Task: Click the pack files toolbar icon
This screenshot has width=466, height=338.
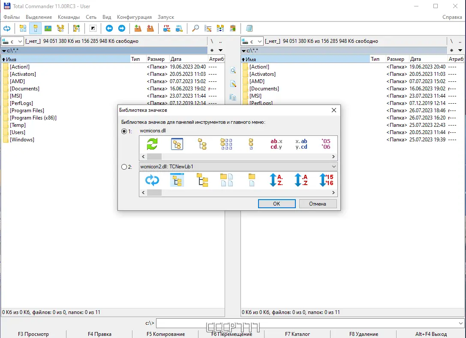Action: click(x=138, y=29)
